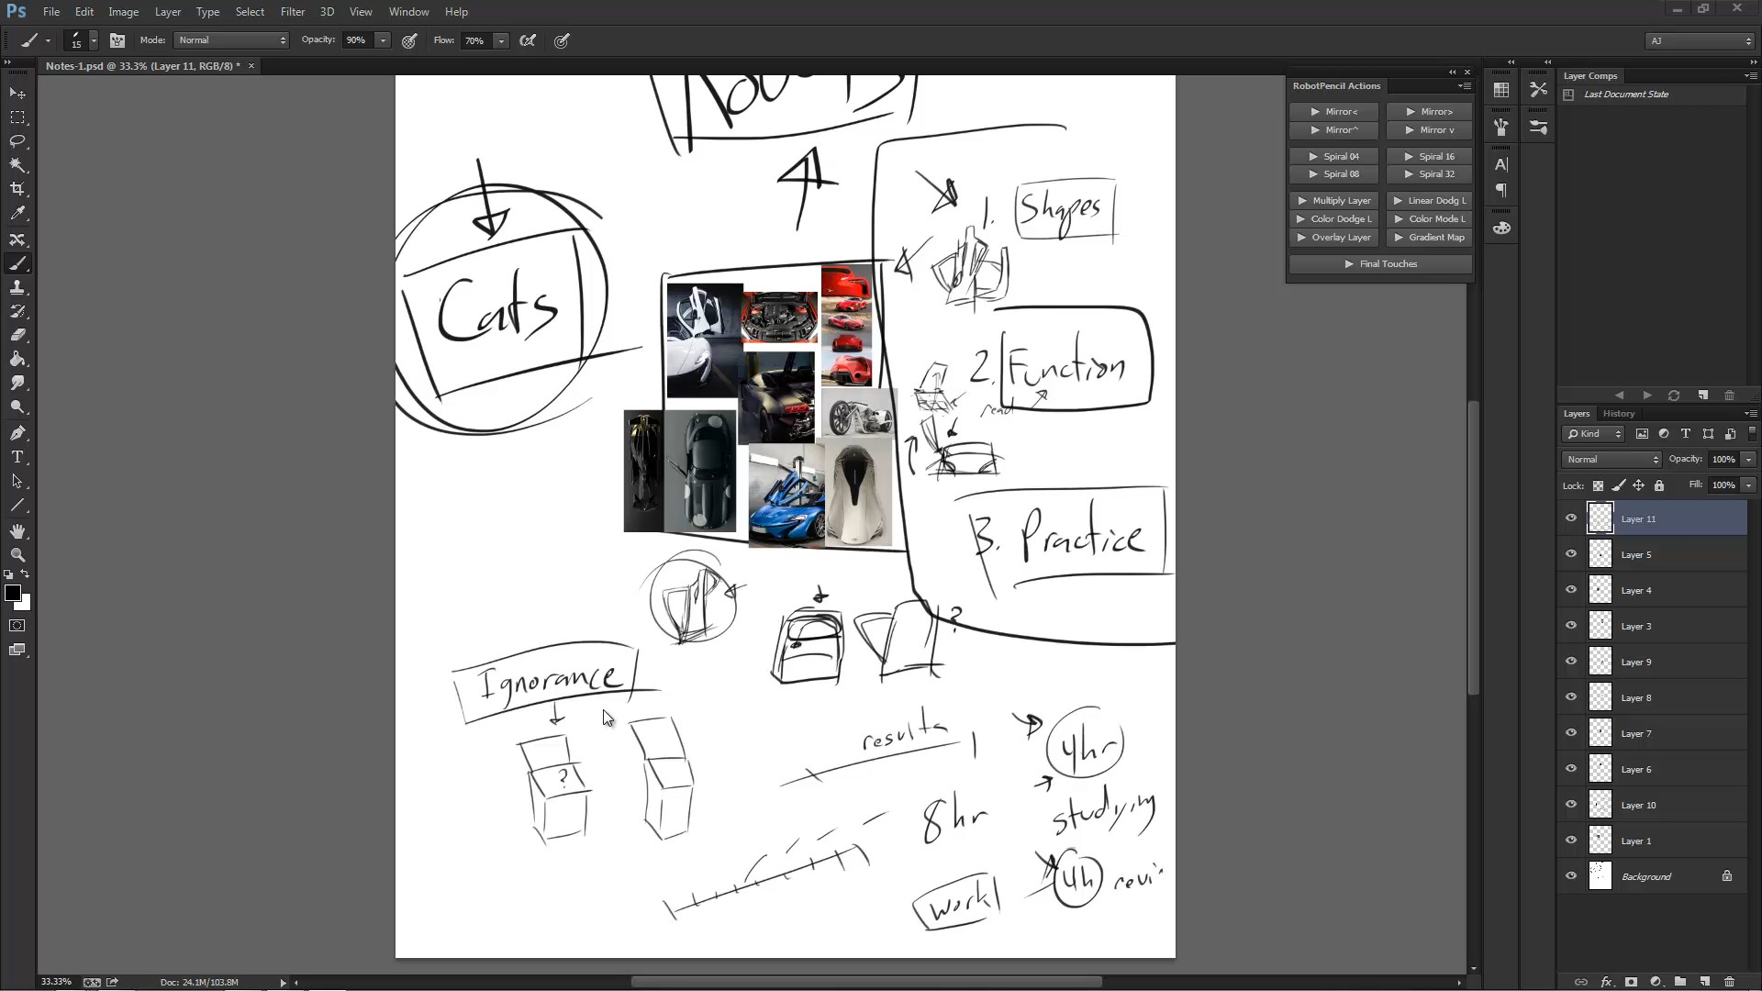Select the Clone Stamp tool
Viewport: 1762px width, 991px height.
click(17, 287)
